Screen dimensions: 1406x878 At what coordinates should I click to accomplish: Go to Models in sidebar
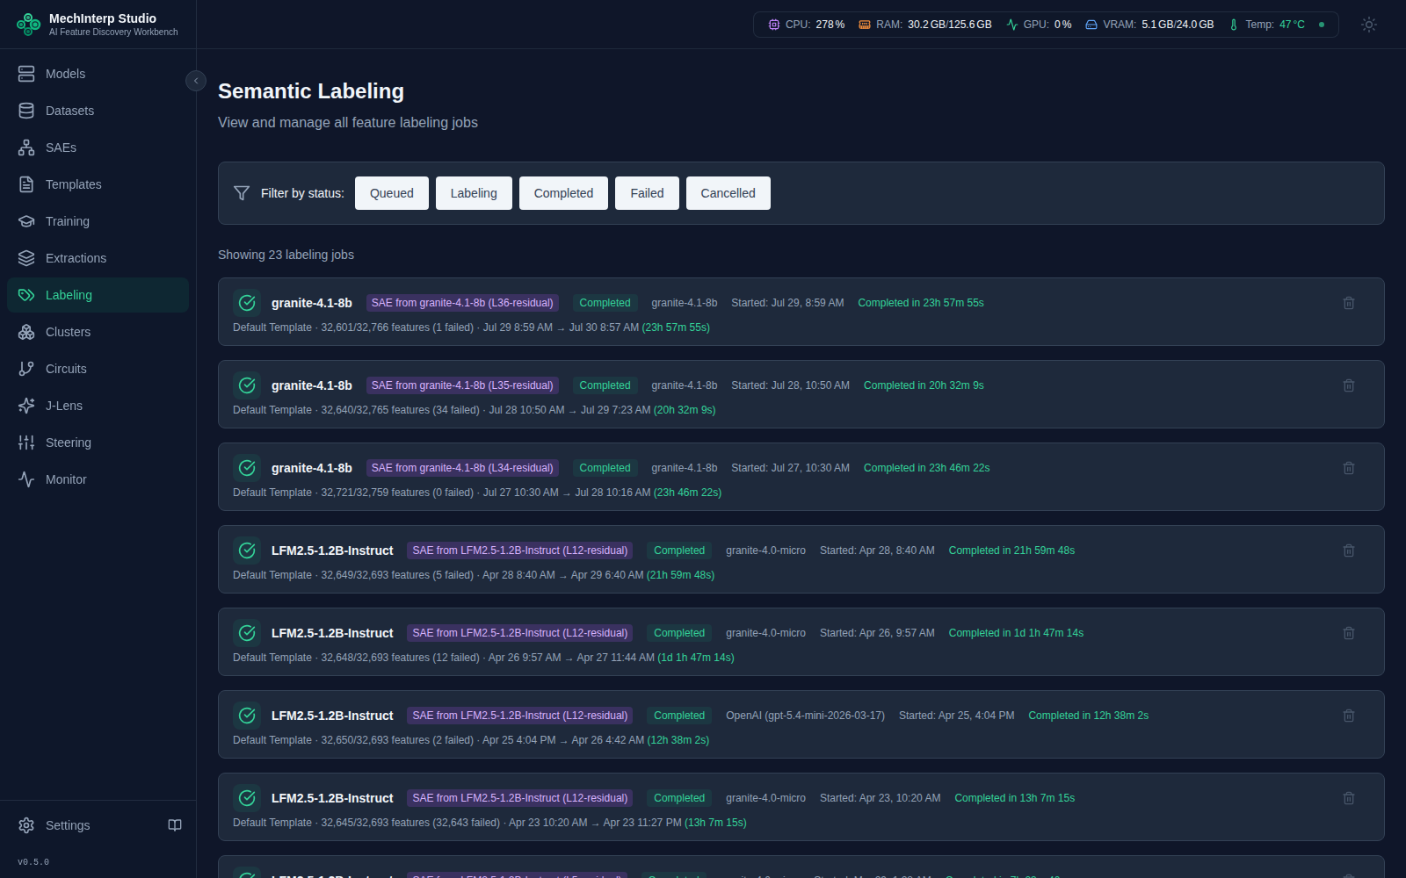[x=98, y=74]
